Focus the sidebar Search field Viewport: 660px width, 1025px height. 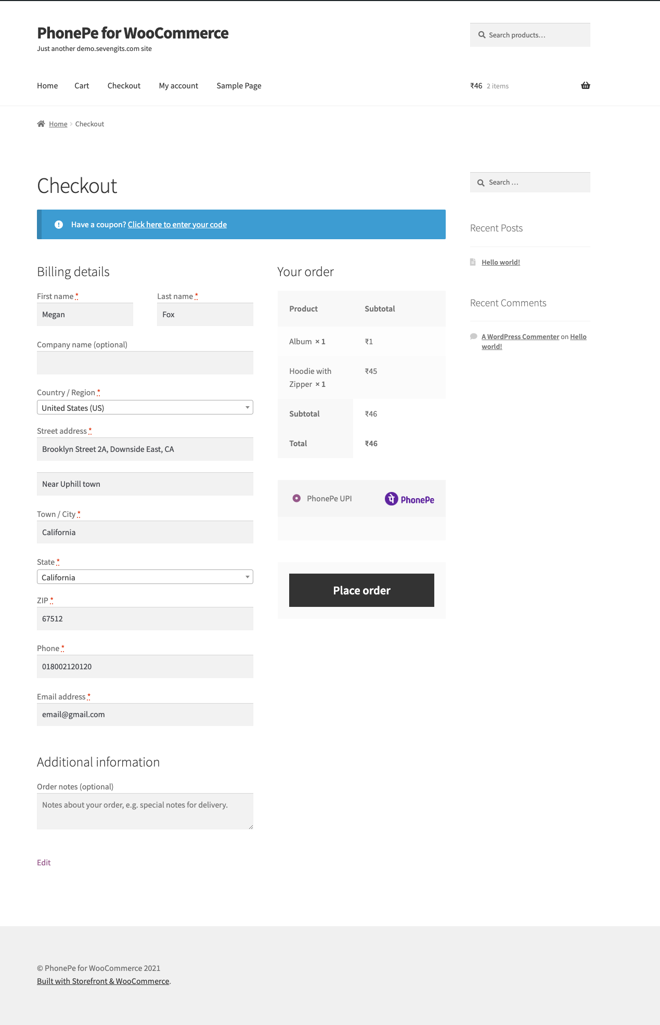coord(530,183)
